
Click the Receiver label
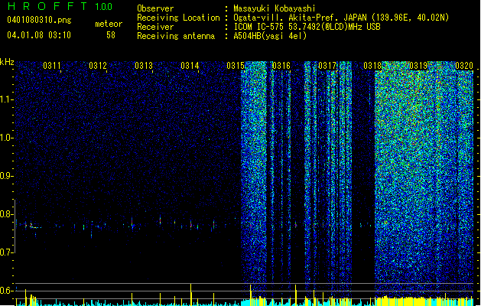click(155, 27)
